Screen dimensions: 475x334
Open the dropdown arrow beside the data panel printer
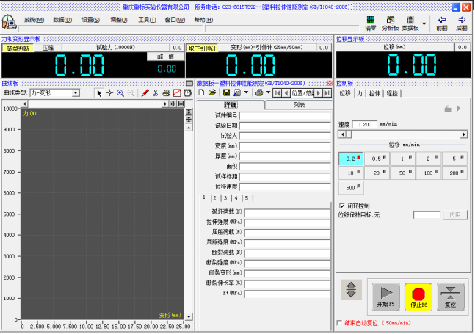point(269,93)
